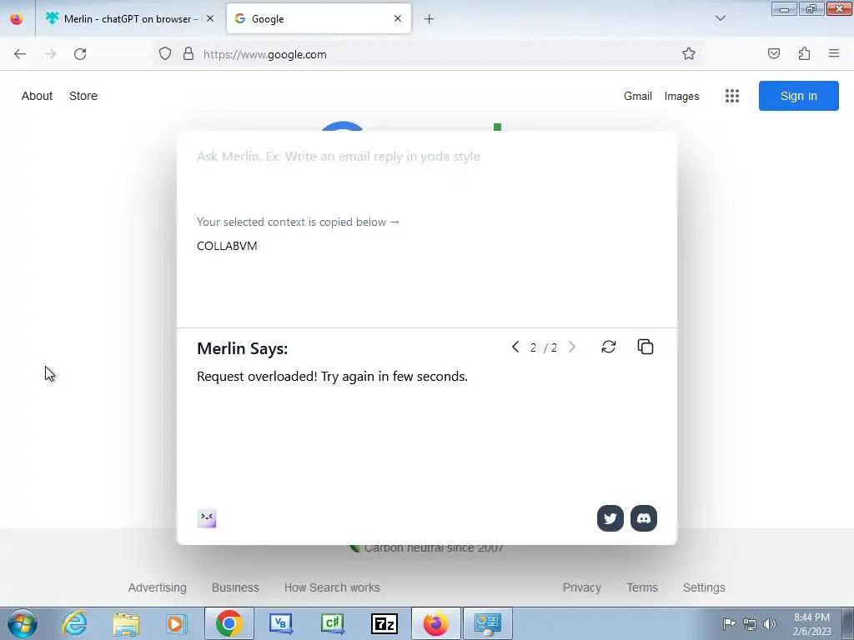Viewport: 854px width, 640px height.
Task: Click the COLLABVM selected context text
Action: [x=227, y=246]
